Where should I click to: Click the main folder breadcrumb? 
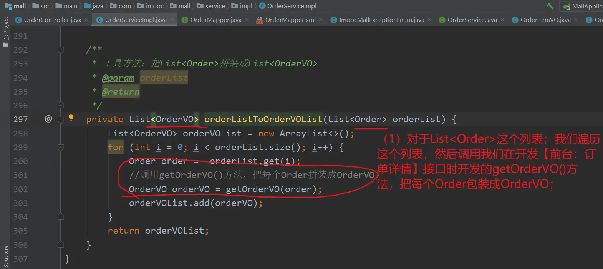tap(66, 6)
